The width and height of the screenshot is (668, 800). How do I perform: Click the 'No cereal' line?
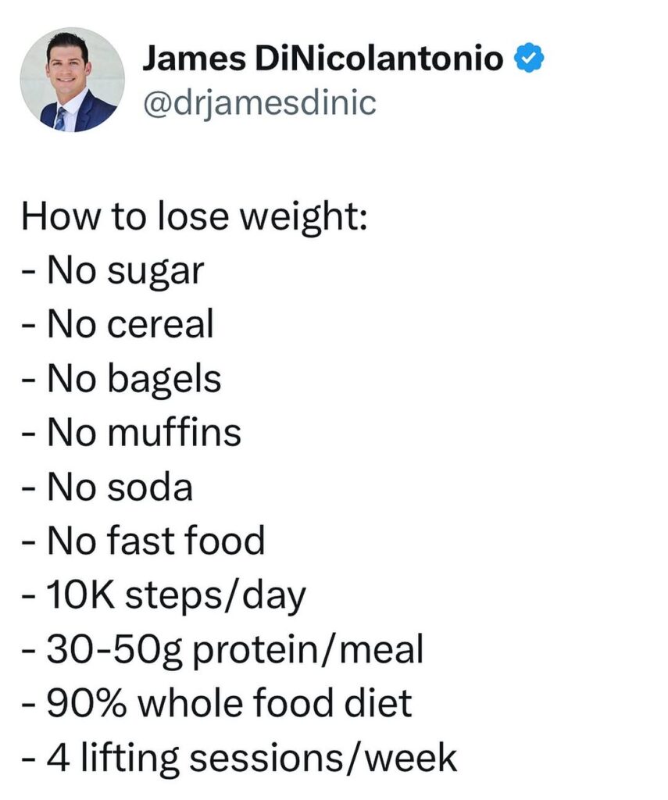pyautogui.click(x=117, y=324)
